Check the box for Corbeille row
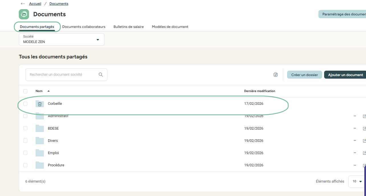366x196 pixels. point(25,104)
